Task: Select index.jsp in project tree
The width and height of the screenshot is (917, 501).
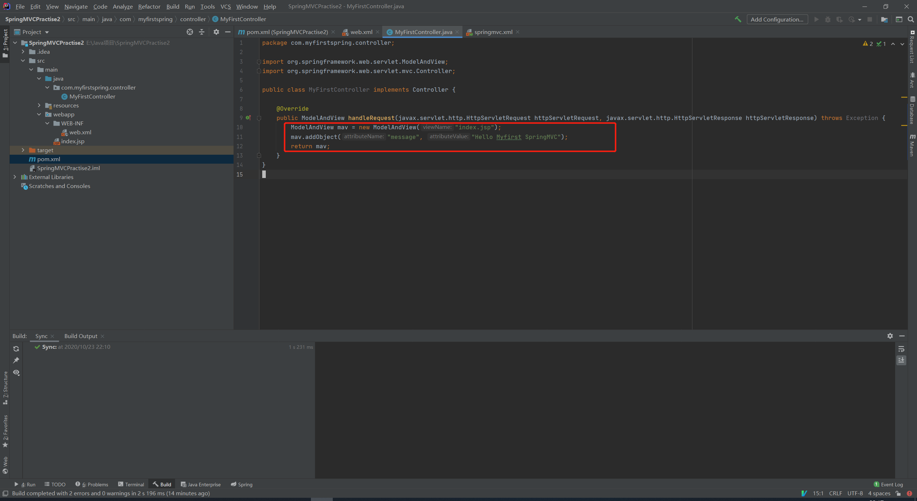Action: point(73,141)
